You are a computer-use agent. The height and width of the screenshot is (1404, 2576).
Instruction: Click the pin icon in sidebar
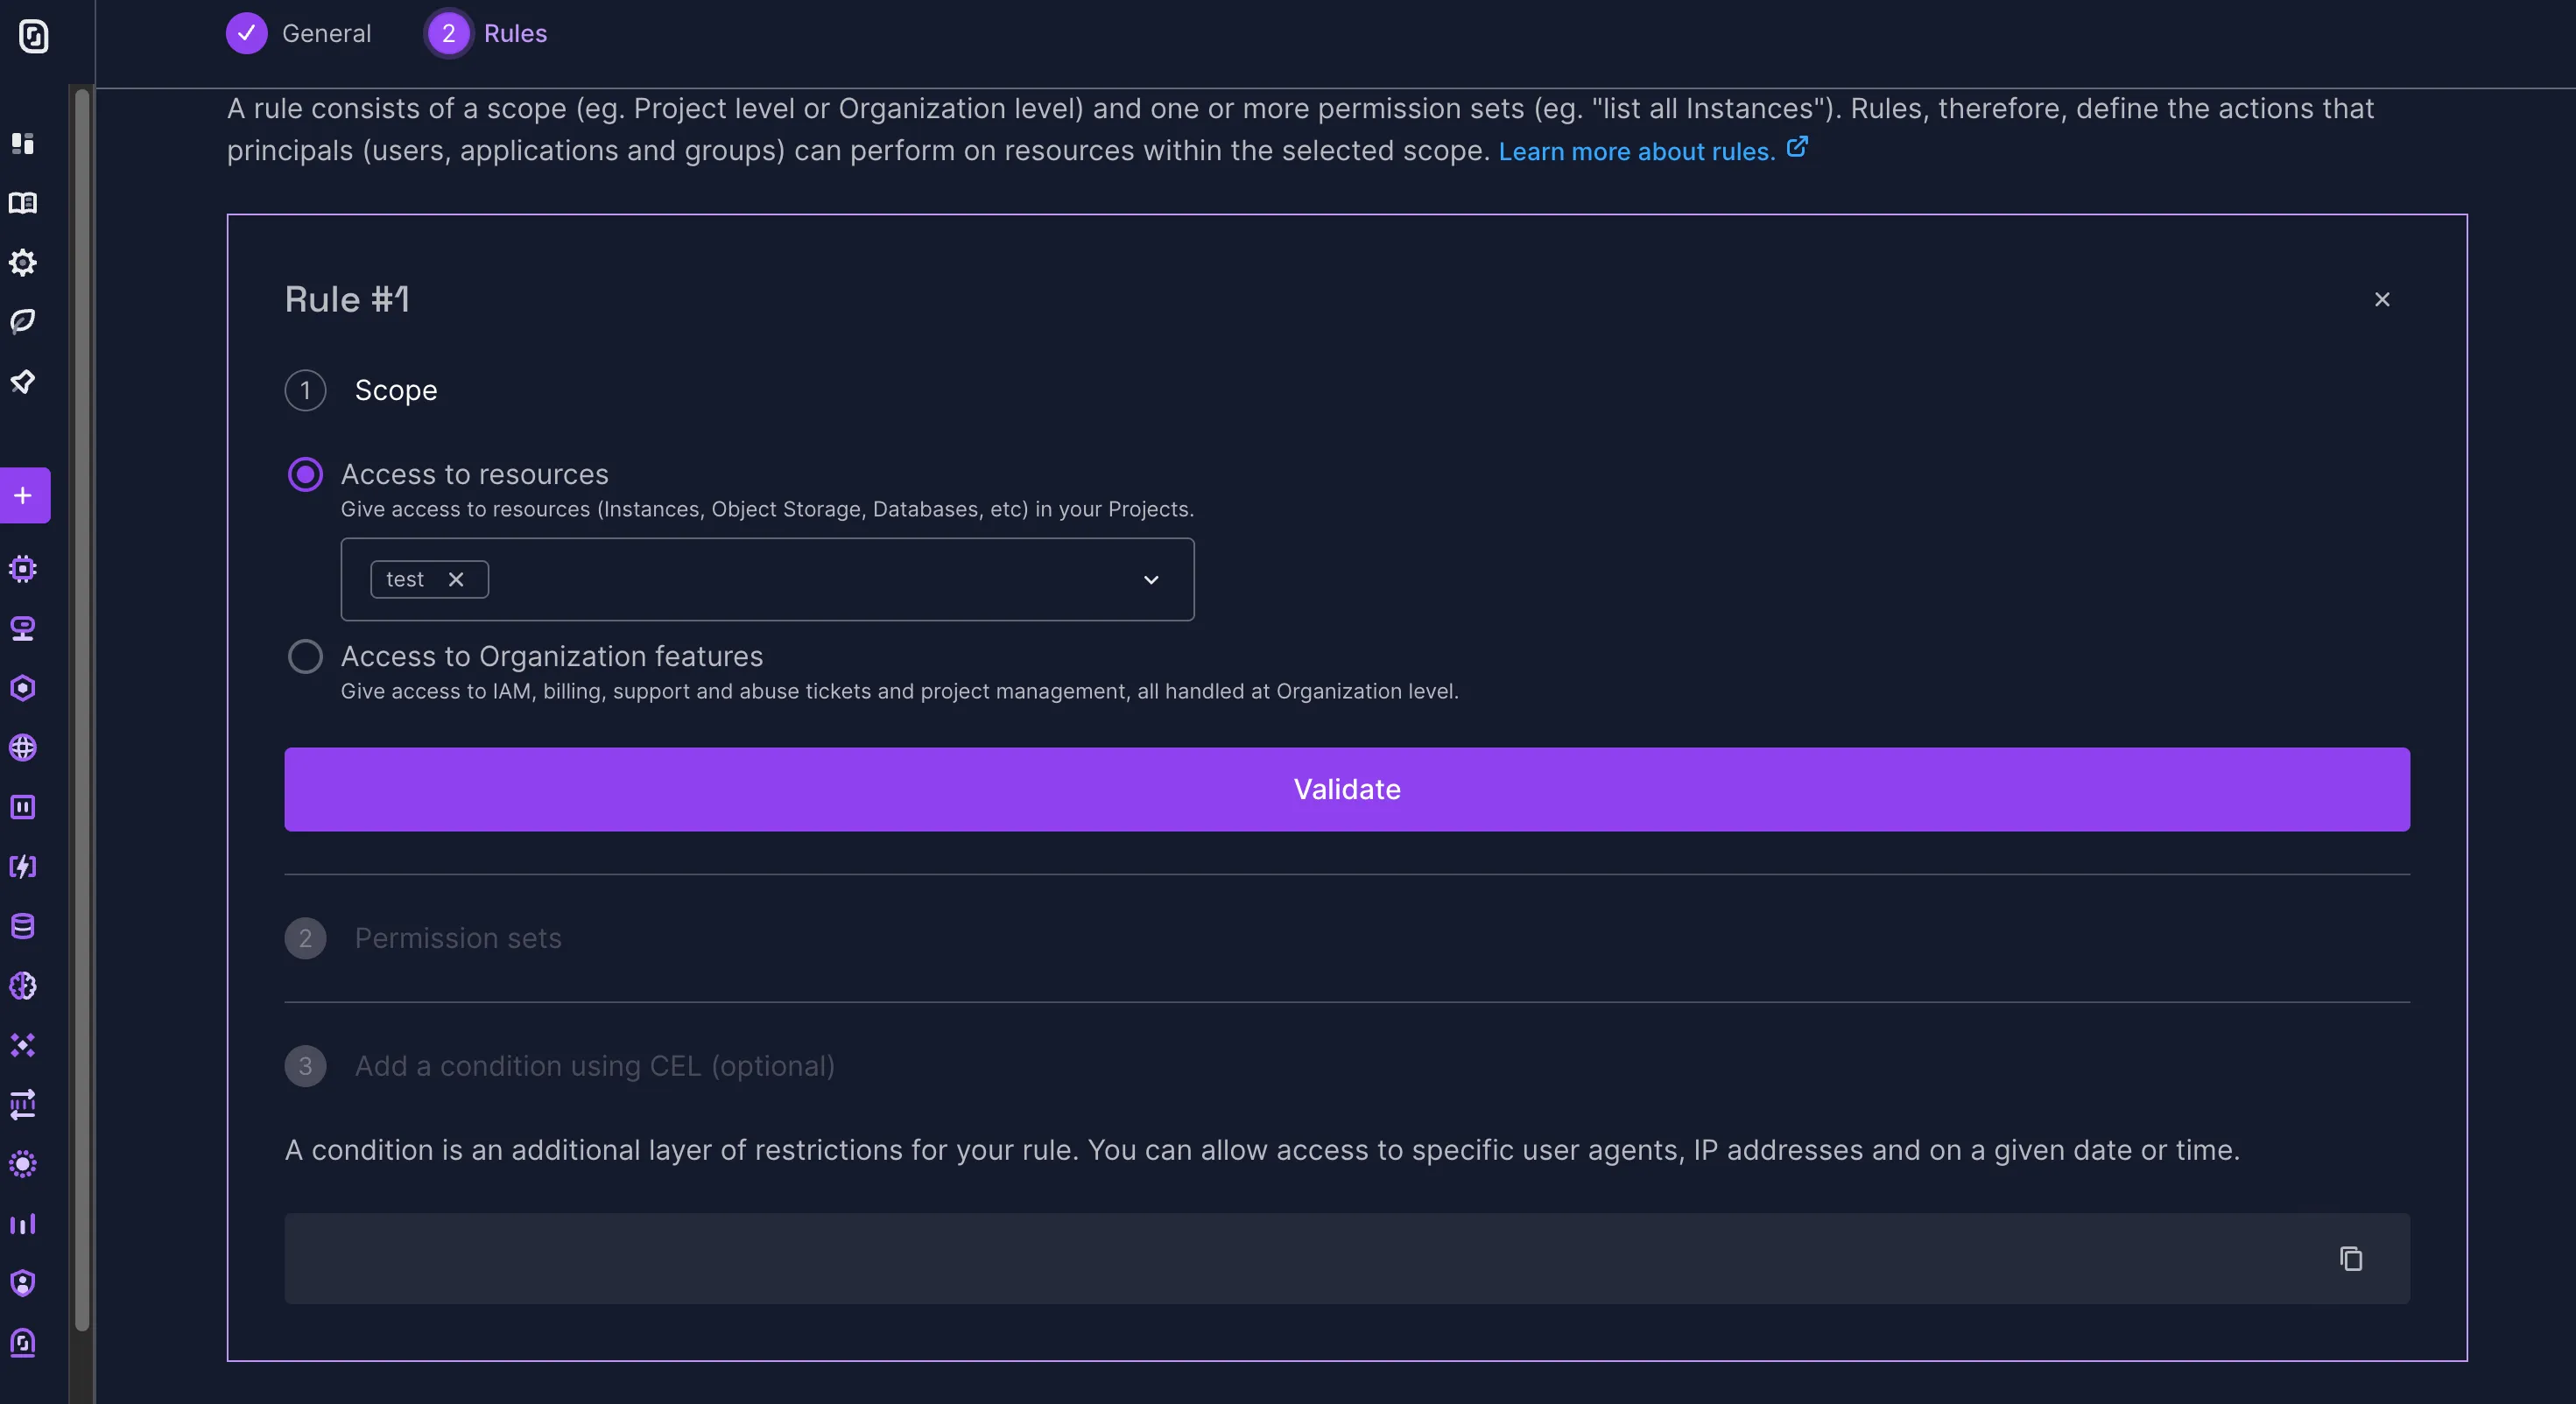point(22,381)
